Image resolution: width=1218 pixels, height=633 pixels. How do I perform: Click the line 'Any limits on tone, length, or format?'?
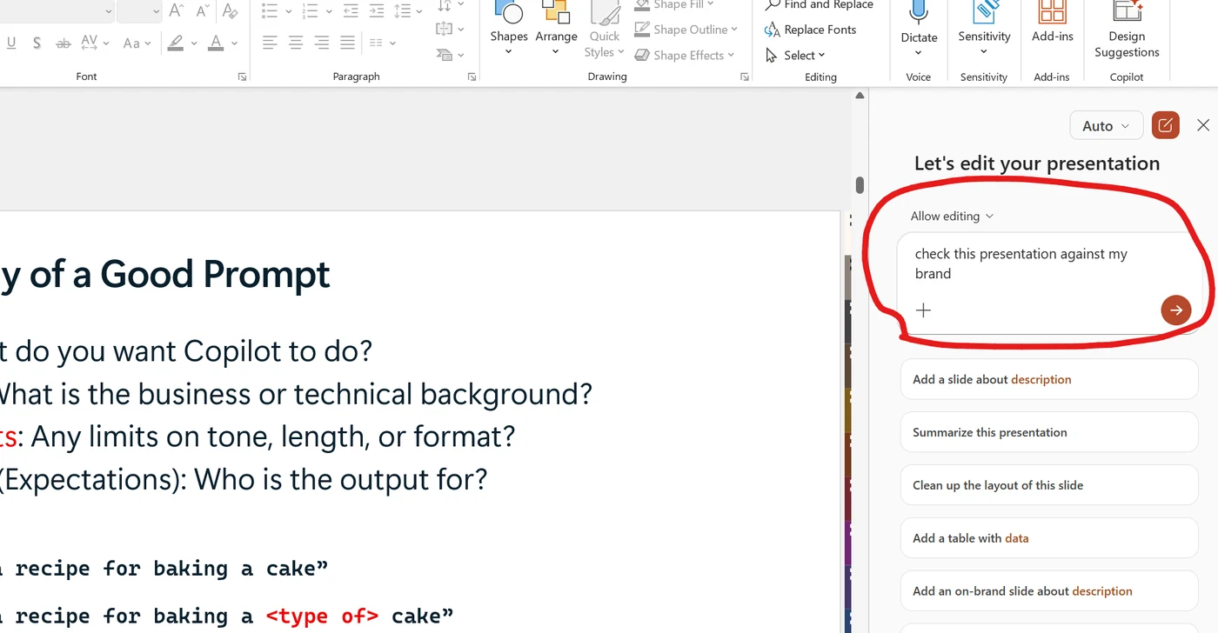272,436
